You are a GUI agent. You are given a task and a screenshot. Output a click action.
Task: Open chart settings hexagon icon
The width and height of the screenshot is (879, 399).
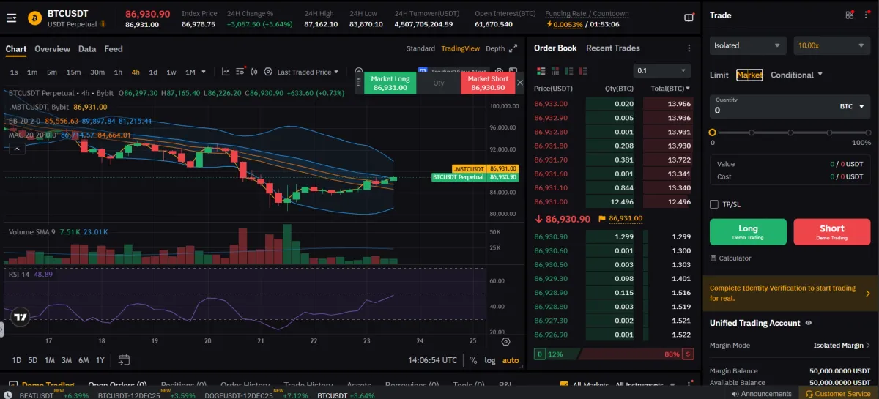pyautogui.click(x=268, y=72)
